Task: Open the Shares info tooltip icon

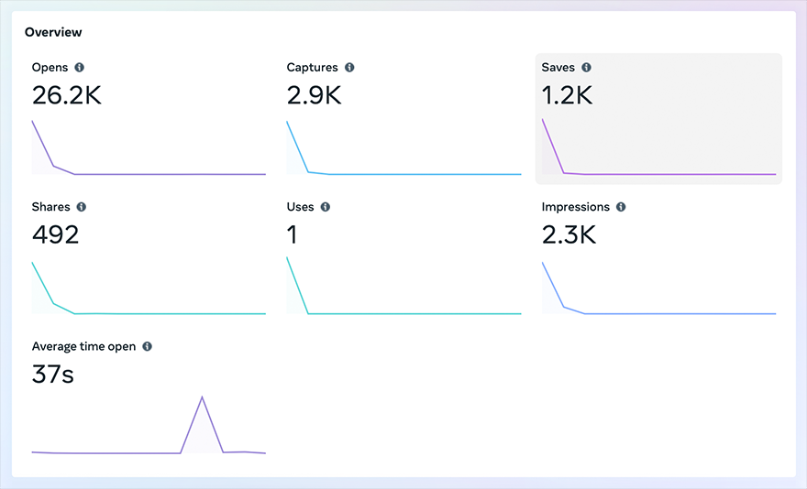Action: (82, 207)
